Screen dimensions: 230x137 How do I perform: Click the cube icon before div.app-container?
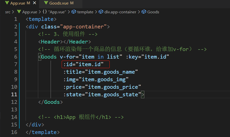[101, 12]
